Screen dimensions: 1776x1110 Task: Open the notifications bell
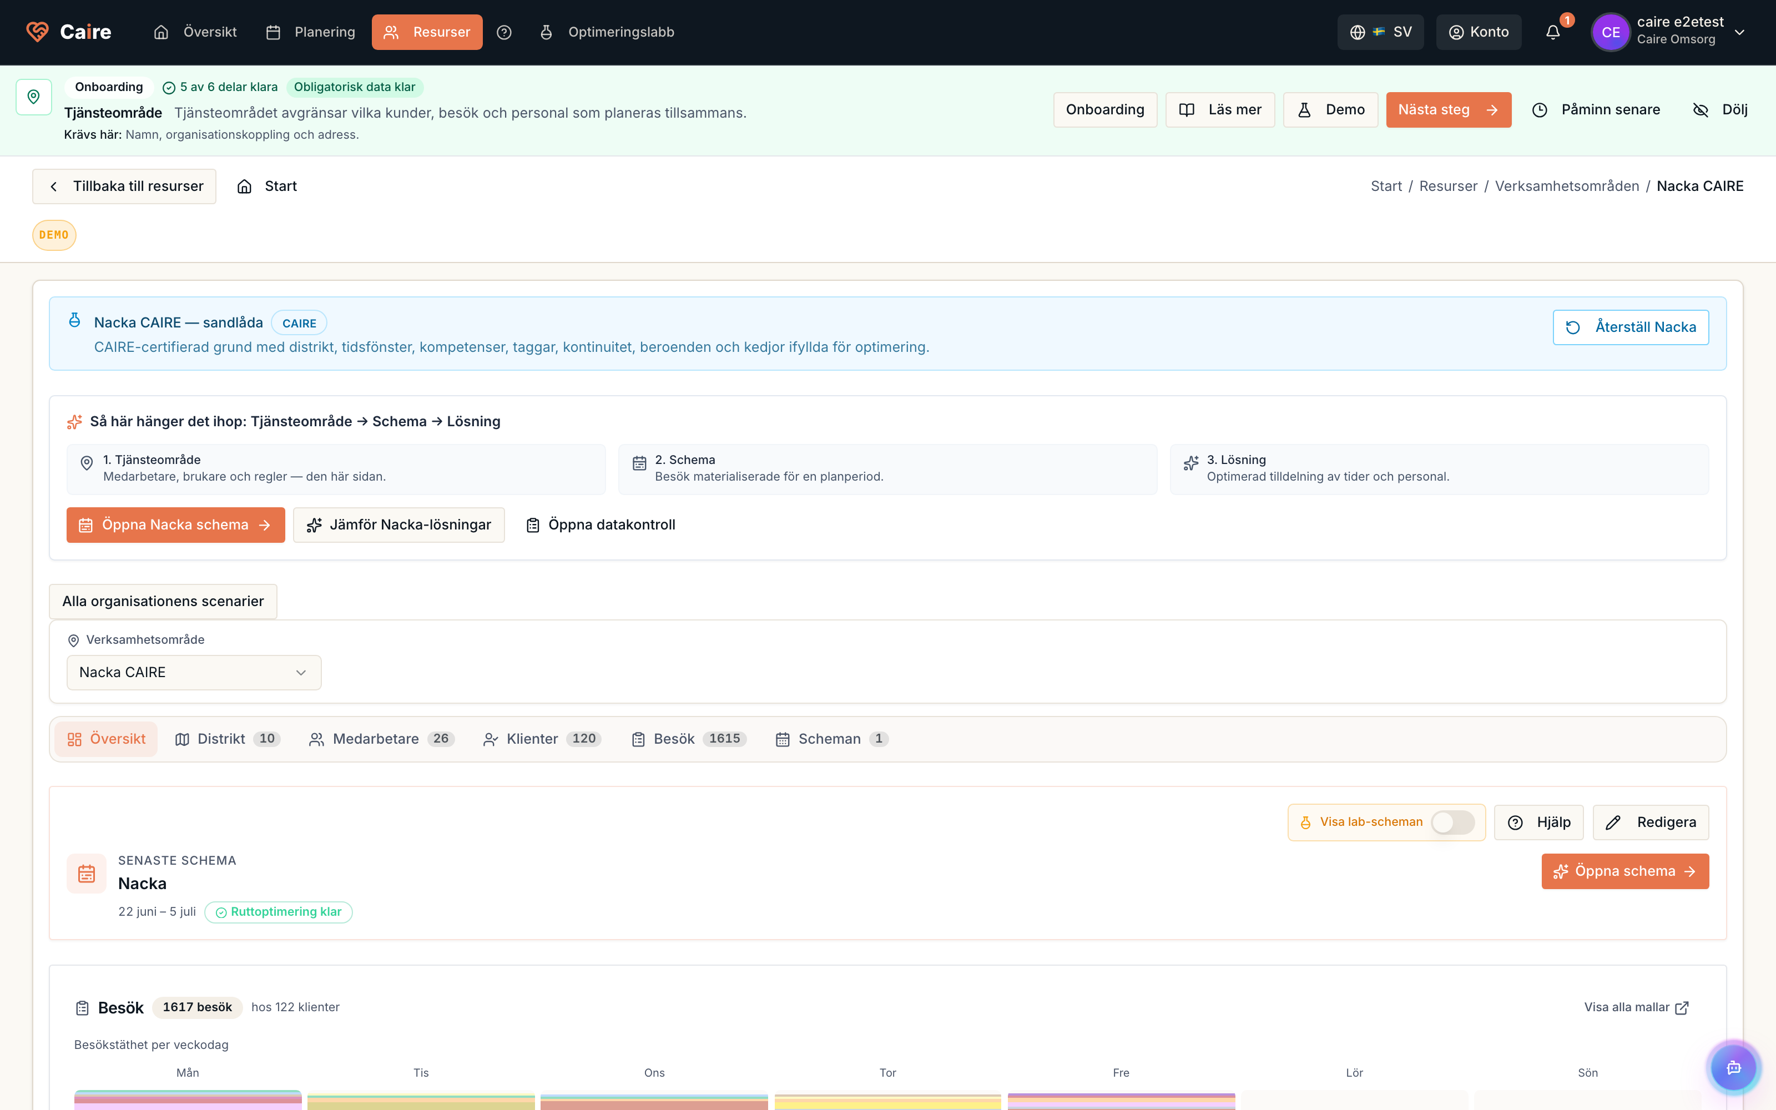click(x=1552, y=32)
